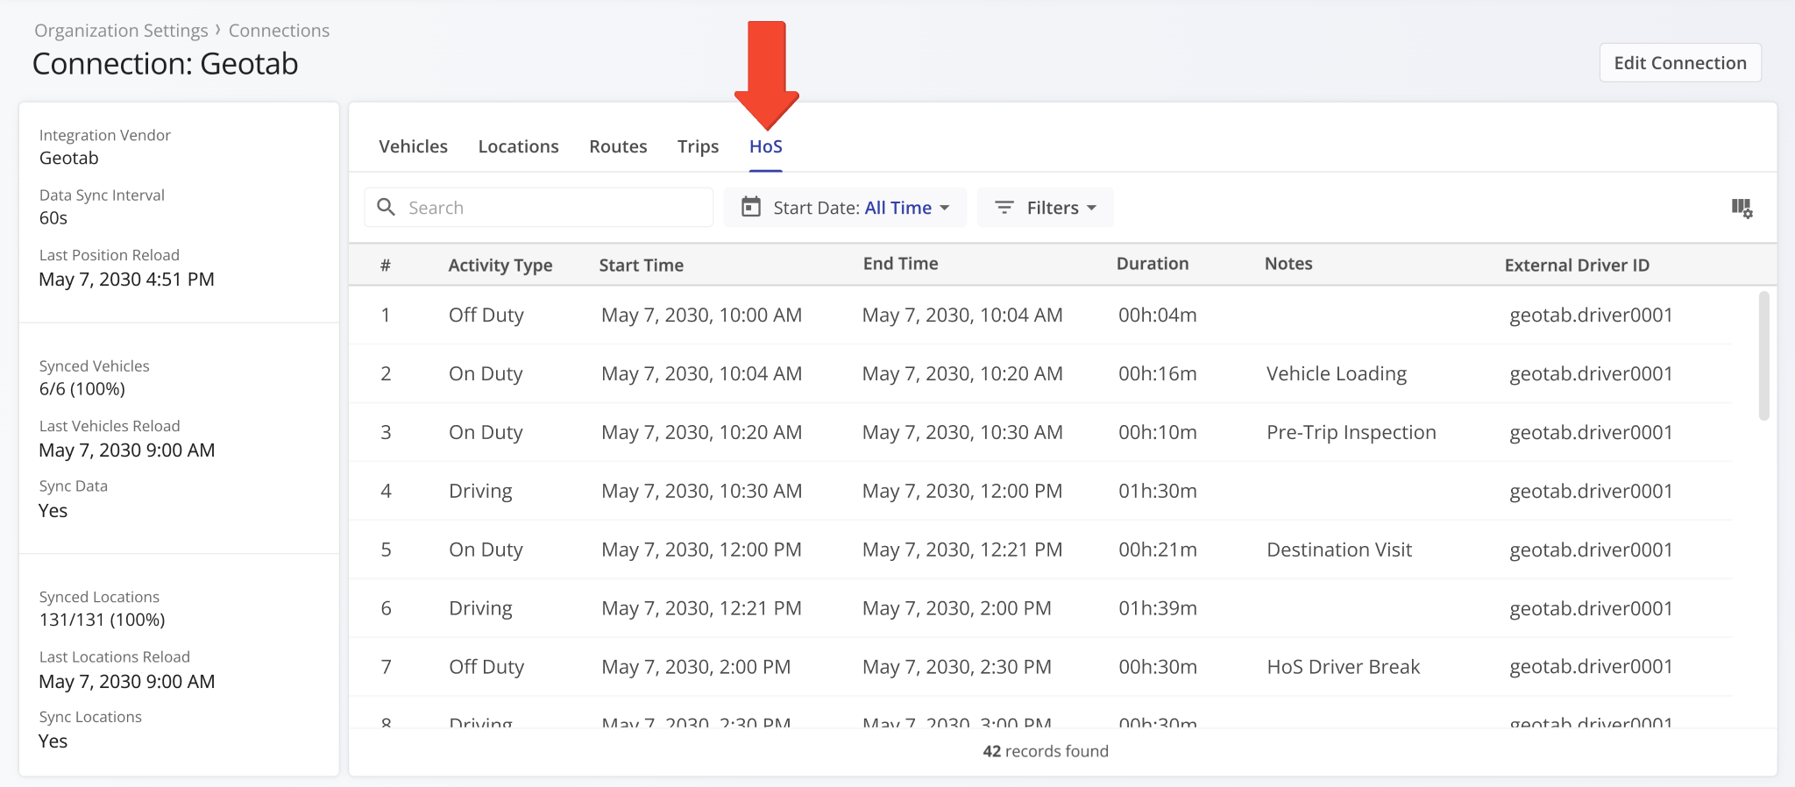Sort by Activity Type column header
Viewport: 1795px width, 787px height.
pos(500,265)
